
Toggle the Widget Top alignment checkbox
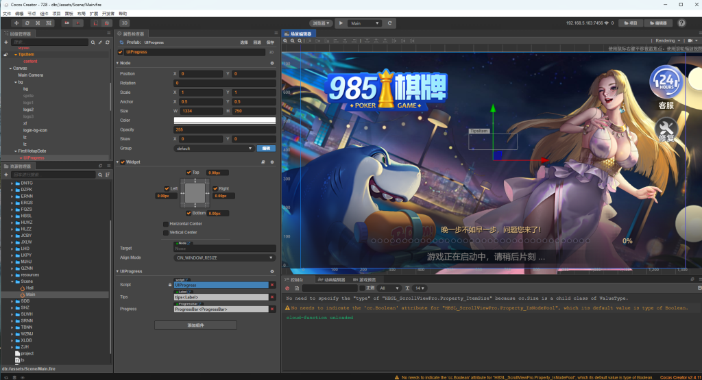[x=189, y=173]
